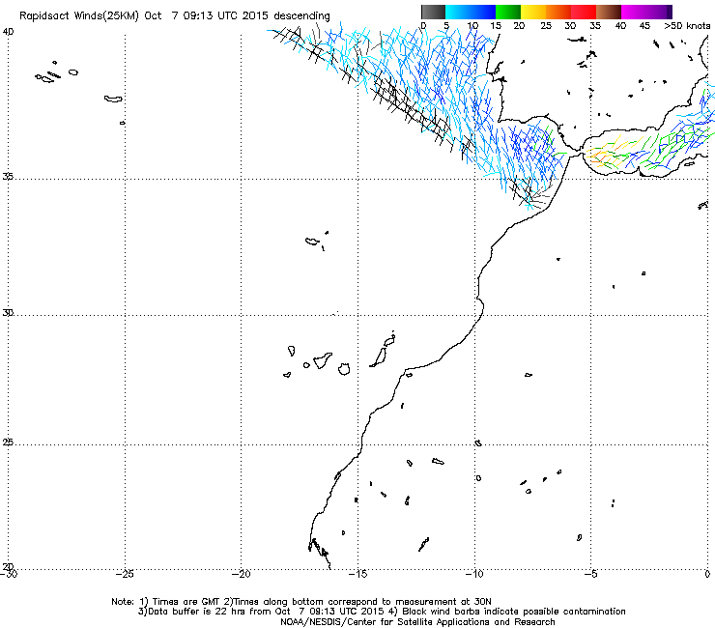Click the '25' latitude axis label
The width and height of the screenshot is (715, 628).
(x=8, y=442)
